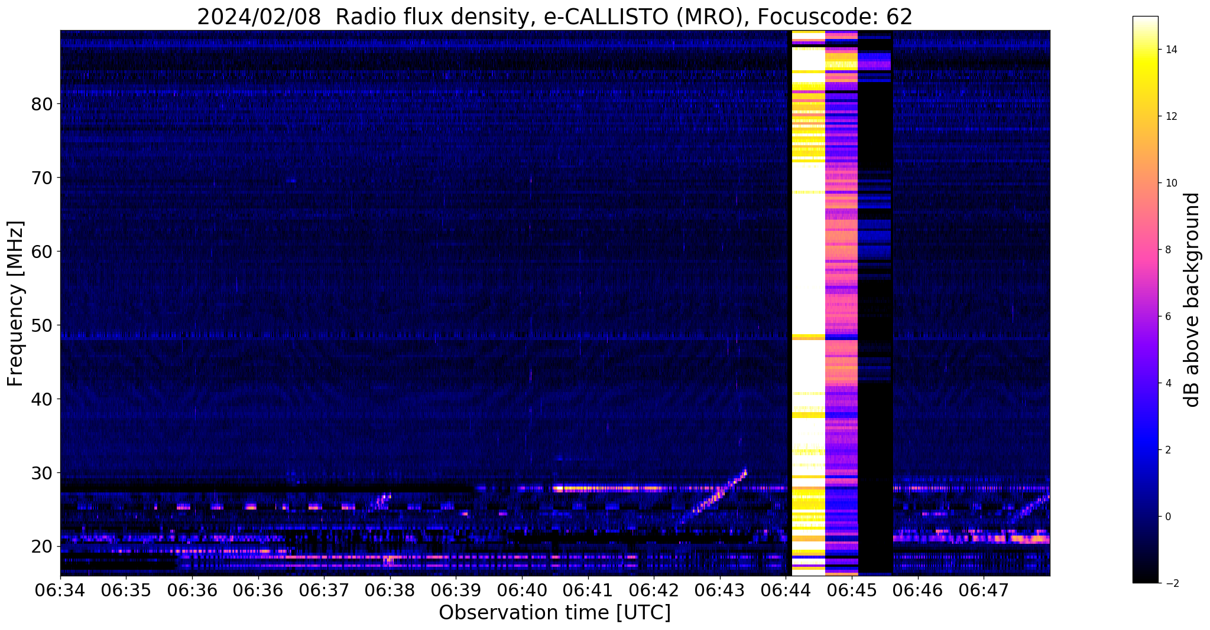Click the colorbar tick label "10"
This screenshot has width=1210, height=630.
click(1171, 183)
